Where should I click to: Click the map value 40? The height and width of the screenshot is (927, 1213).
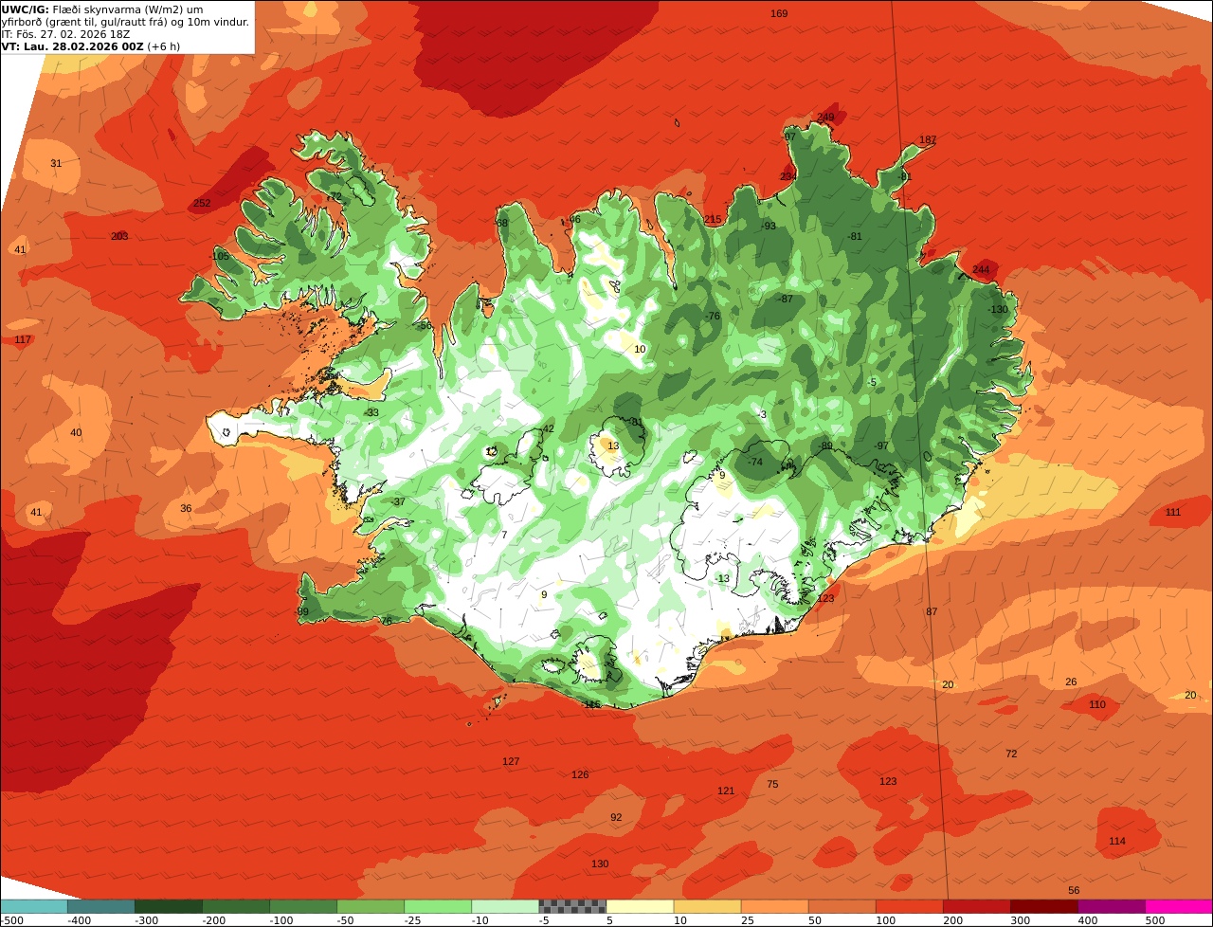point(76,432)
